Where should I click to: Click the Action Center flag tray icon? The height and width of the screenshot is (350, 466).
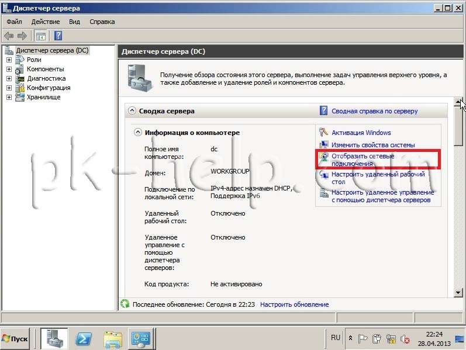363,338
